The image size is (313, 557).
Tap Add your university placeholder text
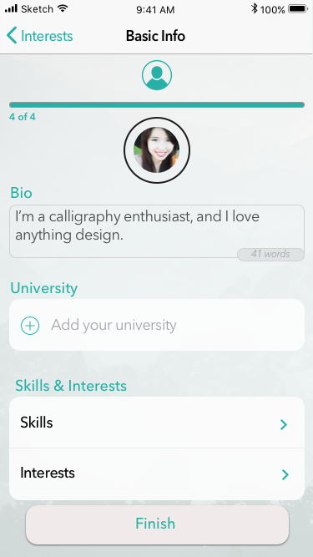[114, 326]
